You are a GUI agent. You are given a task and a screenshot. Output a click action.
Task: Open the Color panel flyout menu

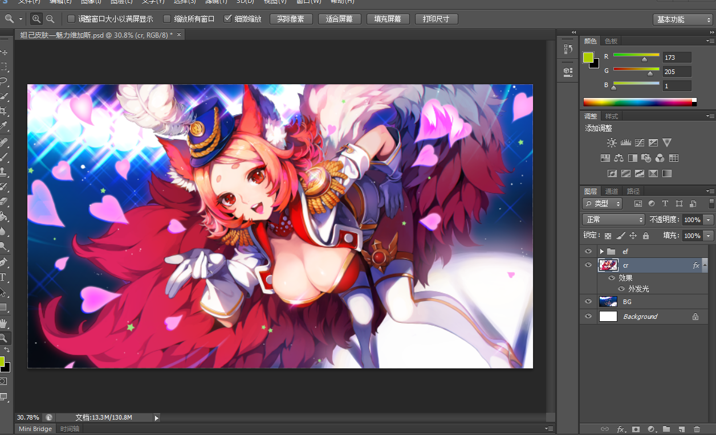pyautogui.click(x=710, y=41)
